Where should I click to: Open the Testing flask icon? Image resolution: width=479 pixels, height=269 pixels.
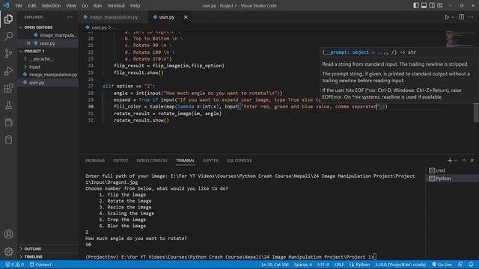(8, 105)
